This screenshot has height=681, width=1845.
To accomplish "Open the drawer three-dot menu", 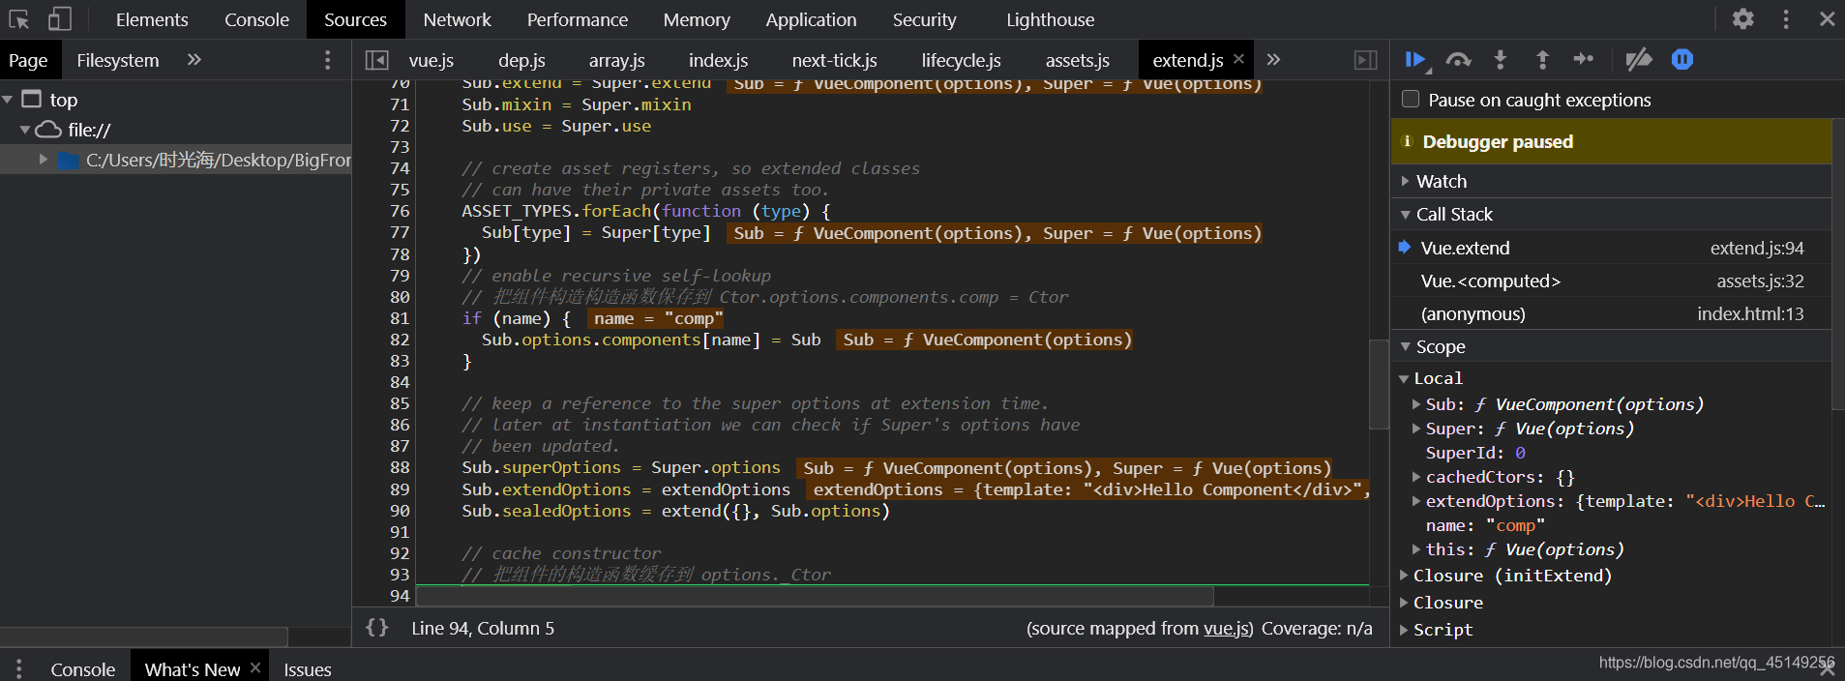I will pos(18,668).
